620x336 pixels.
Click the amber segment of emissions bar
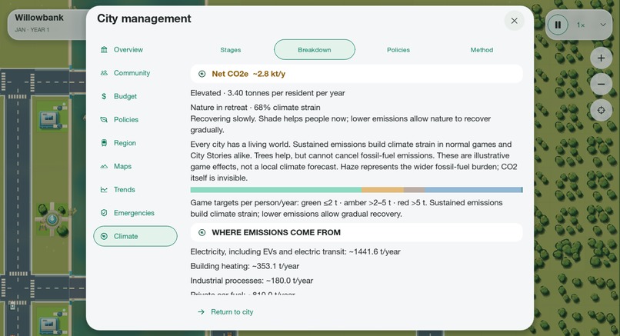point(383,190)
